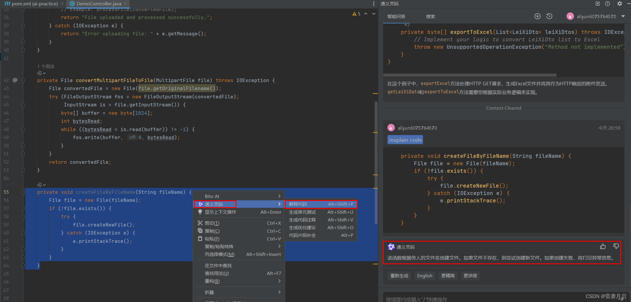Open the Bito AI submenu
This screenshot has width=631, height=302.
239,196
